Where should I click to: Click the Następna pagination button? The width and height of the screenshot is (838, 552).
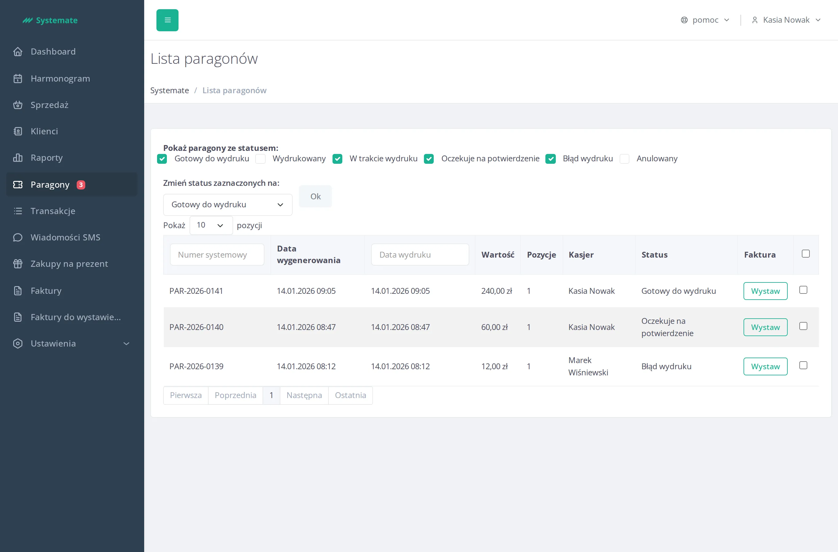[304, 395]
